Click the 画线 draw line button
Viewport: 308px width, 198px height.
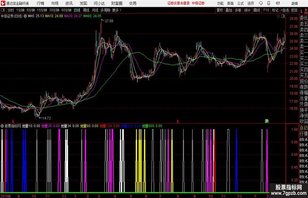(257, 10)
